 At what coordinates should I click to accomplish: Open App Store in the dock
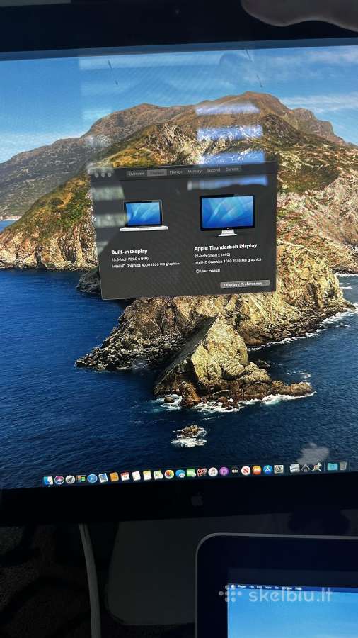[267, 469]
